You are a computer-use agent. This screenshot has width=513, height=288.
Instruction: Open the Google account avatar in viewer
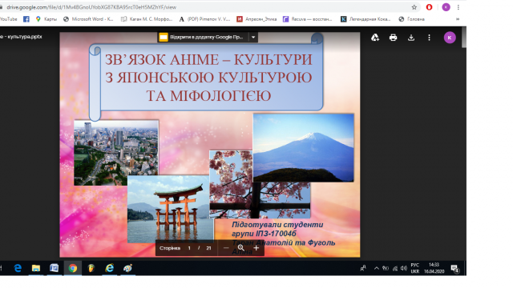point(450,38)
